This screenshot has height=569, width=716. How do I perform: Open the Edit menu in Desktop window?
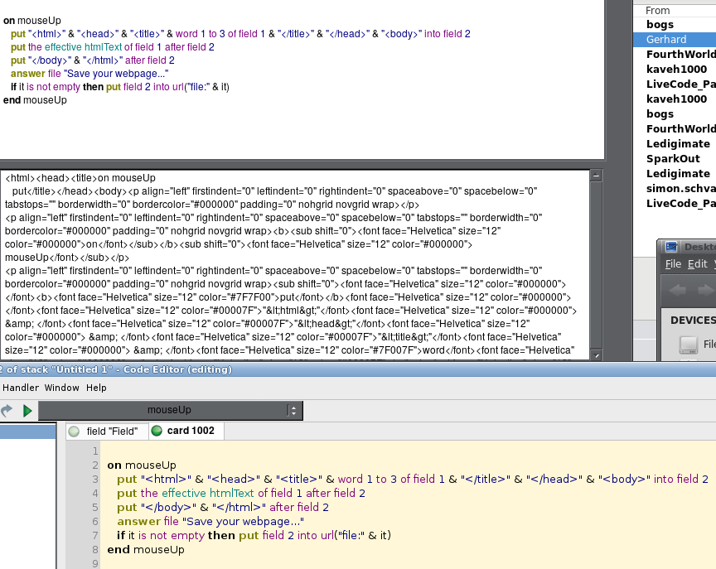pyautogui.click(x=697, y=264)
